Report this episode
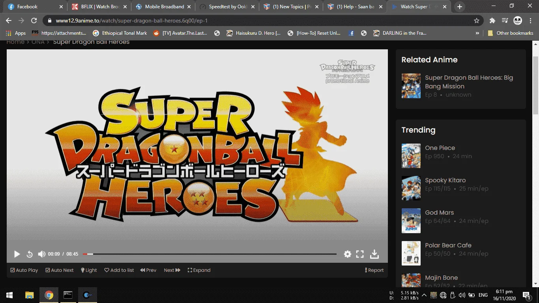The image size is (539, 303). (x=374, y=270)
